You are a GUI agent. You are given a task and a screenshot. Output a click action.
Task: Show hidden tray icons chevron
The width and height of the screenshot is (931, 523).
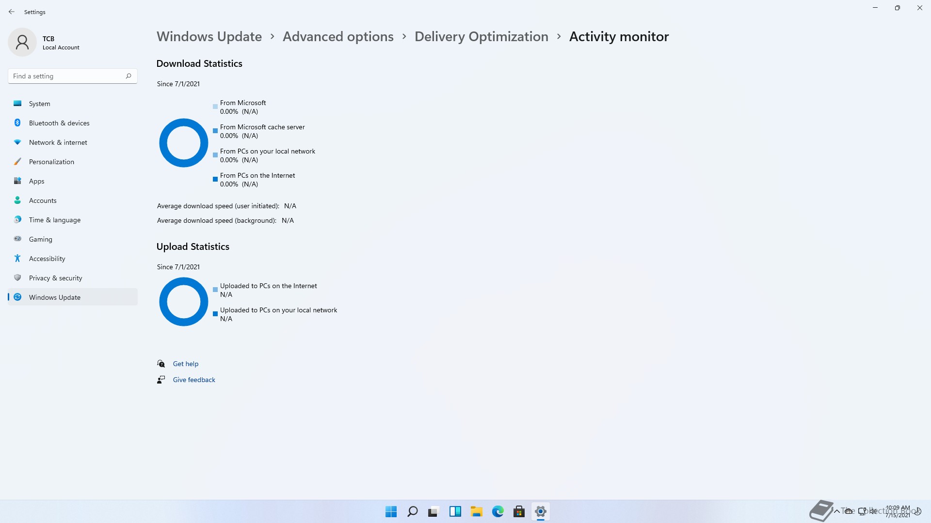tap(836, 511)
